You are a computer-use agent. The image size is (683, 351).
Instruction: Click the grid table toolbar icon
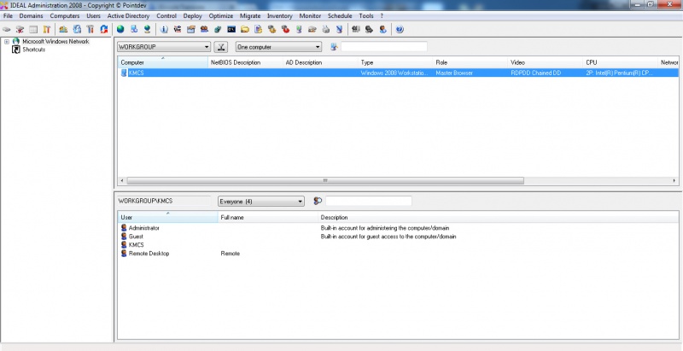33,30
